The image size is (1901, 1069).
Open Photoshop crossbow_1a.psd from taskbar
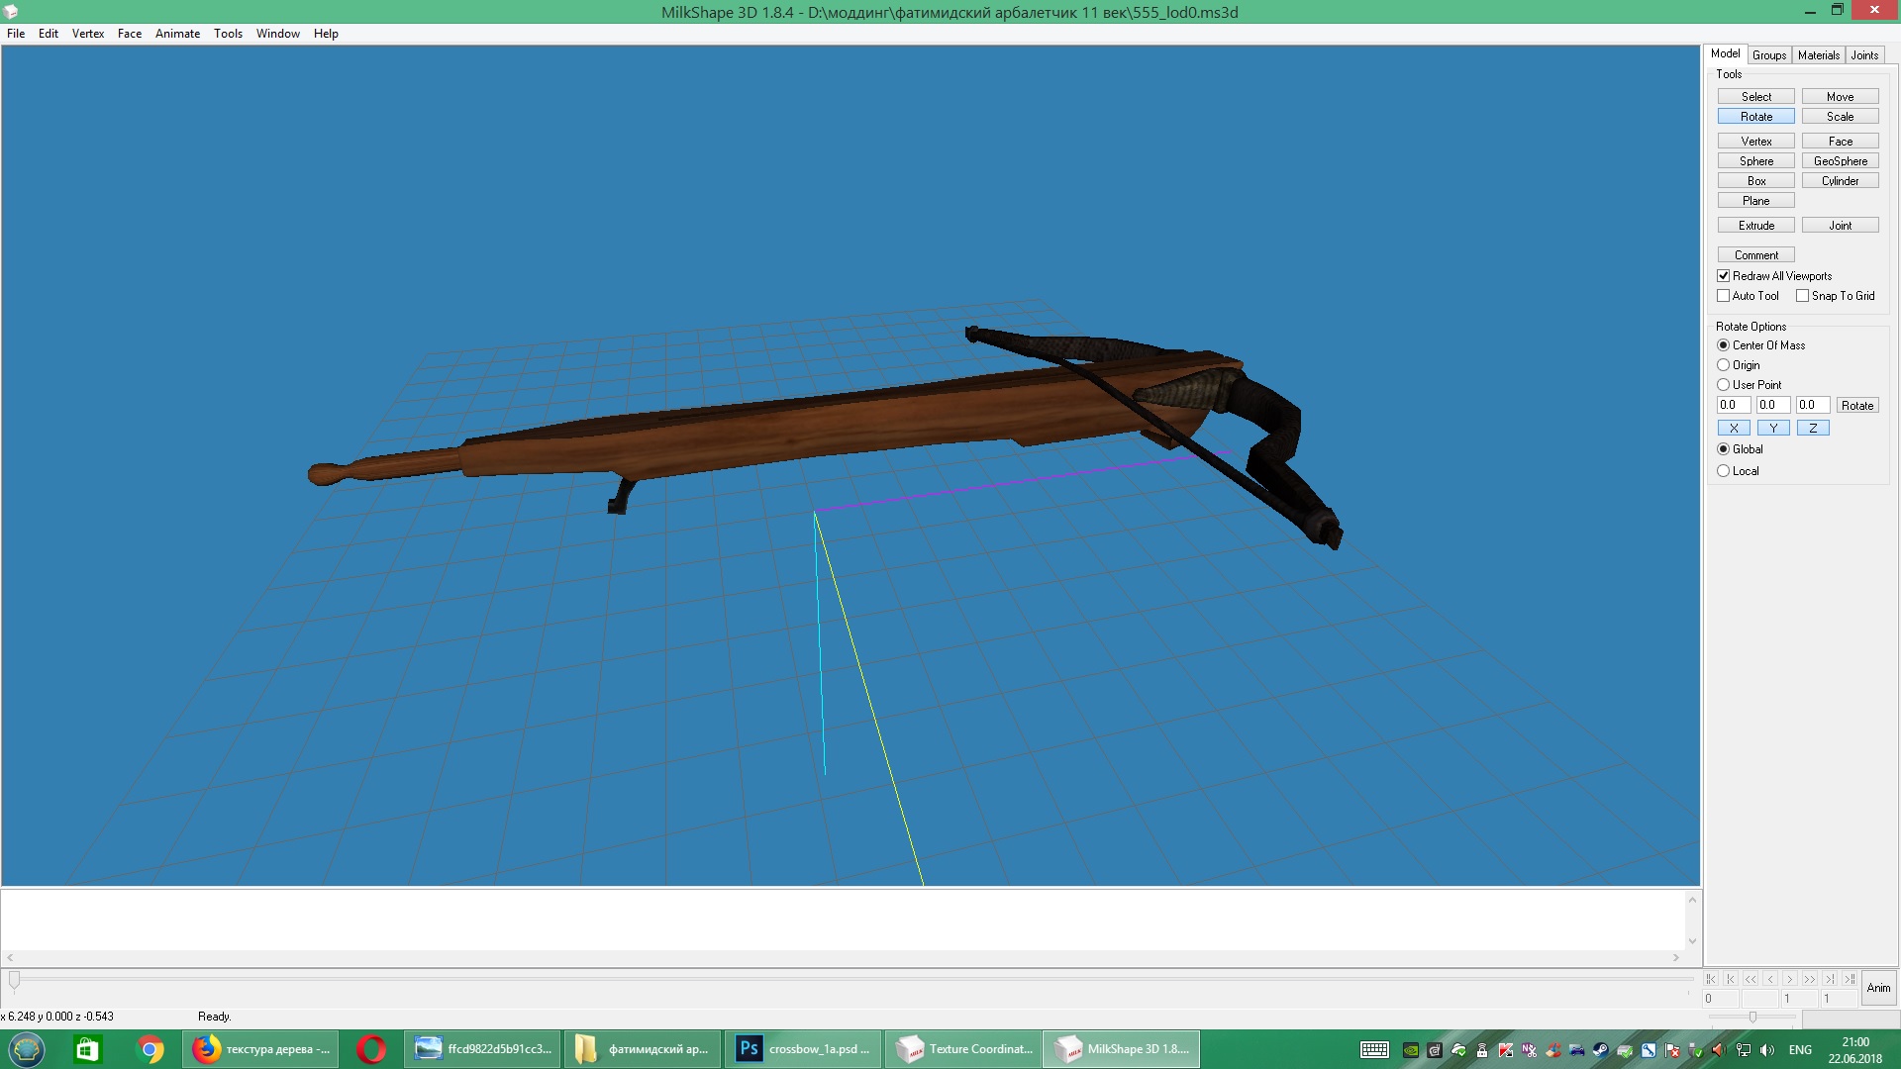802,1049
